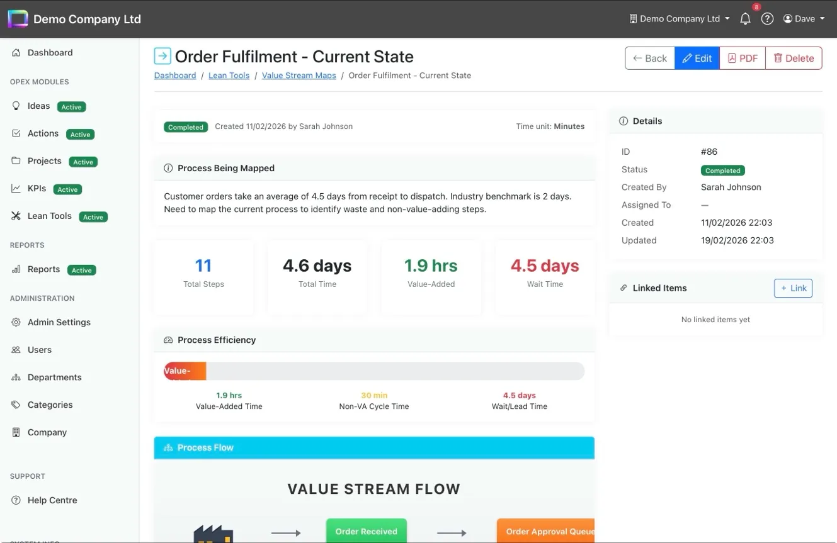The height and width of the screenshot is (543, 837).
Task: Click the info icon beside Process Being Mapped
Action: [168, 168]
